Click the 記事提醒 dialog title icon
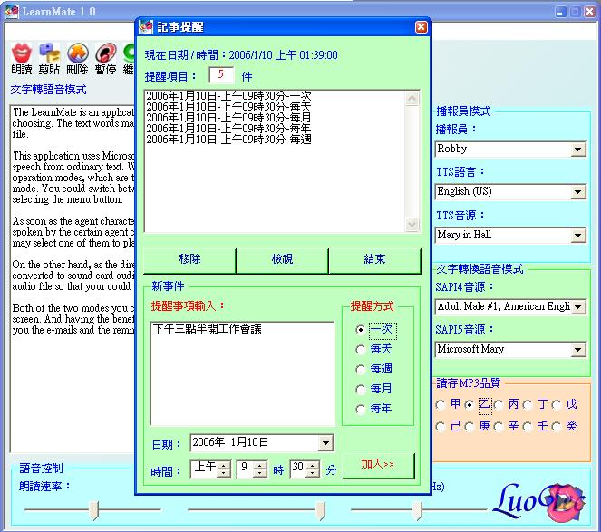 [146, 27]
